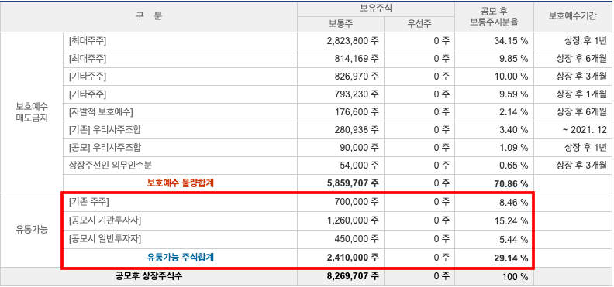This screenshot has height=287, width=614.
Task: Click '상장 후 3개월' in the 상장주선인 row
Action: [581, 166]
